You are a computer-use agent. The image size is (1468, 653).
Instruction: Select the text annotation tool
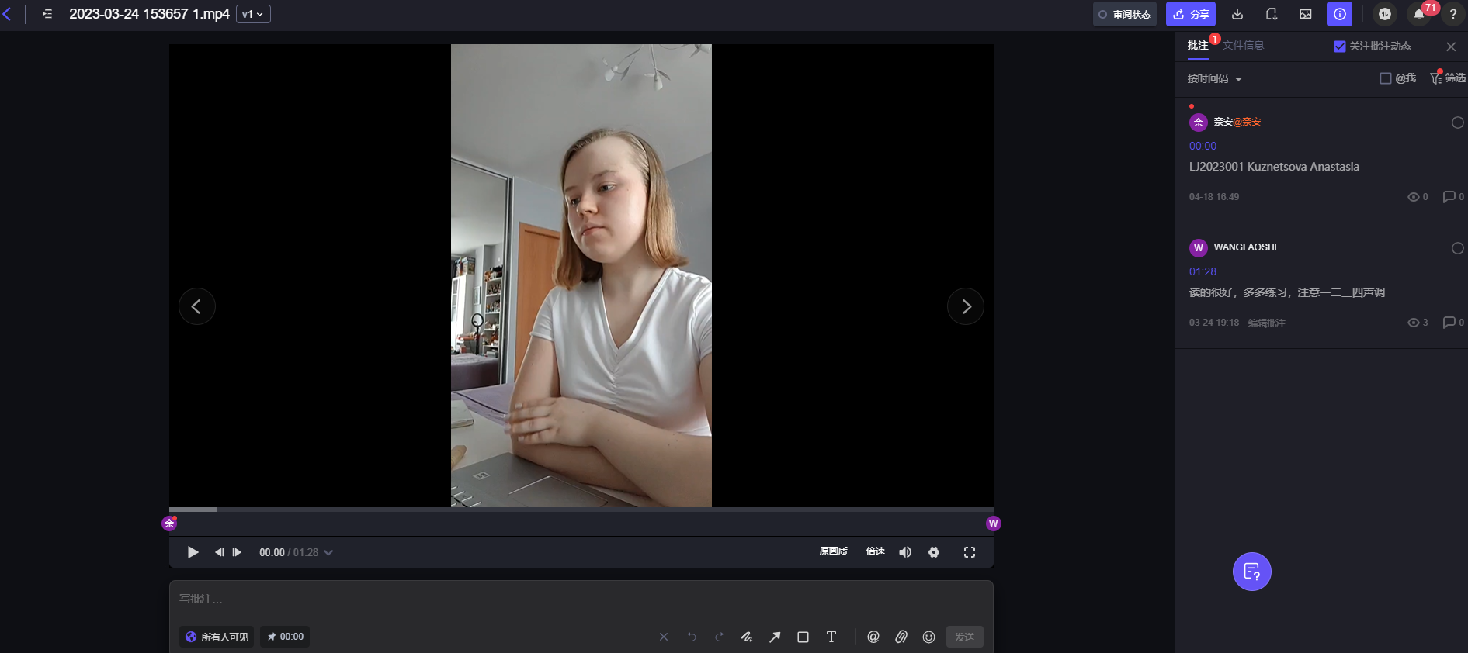(x=831, y=637)
